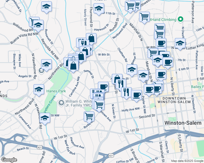Viewport: 204px width, 163px height.
Task: Open the shopping bag marker near Thurmond St
Action: (x=91, y=38)
